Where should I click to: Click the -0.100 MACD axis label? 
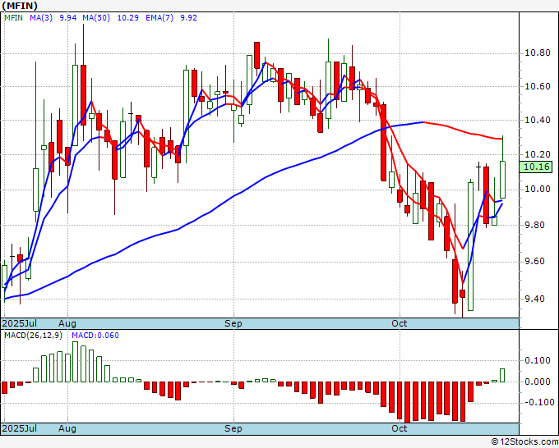click(539, 402)
